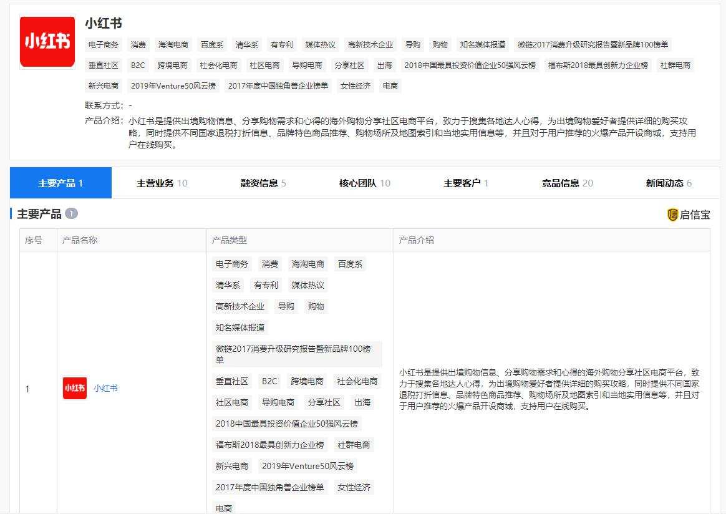
Task: Click the 2019年Venture50风云榜 tag in the header
Action: coord(173,85)
